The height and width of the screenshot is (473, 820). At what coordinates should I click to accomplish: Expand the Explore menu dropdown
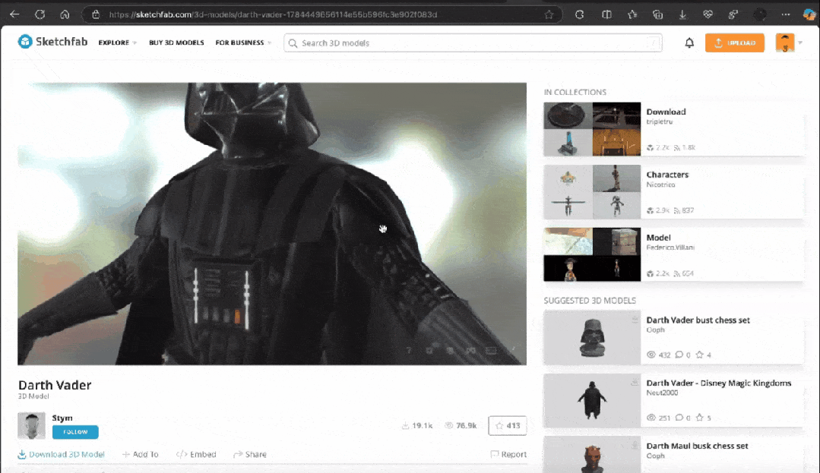tap(117, 43)
